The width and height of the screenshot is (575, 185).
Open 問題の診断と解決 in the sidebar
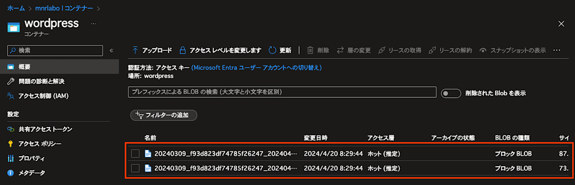[x=41, y=81]
